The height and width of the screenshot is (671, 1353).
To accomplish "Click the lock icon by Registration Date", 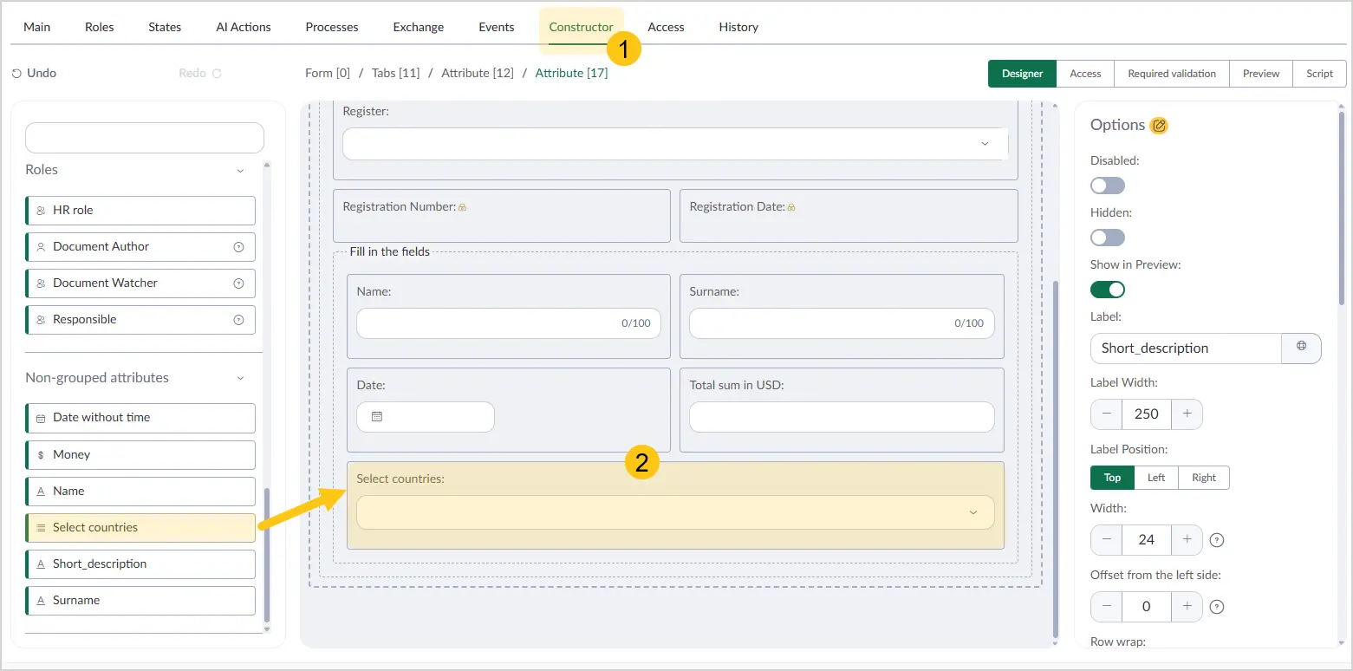I will (x=791, y=208).
